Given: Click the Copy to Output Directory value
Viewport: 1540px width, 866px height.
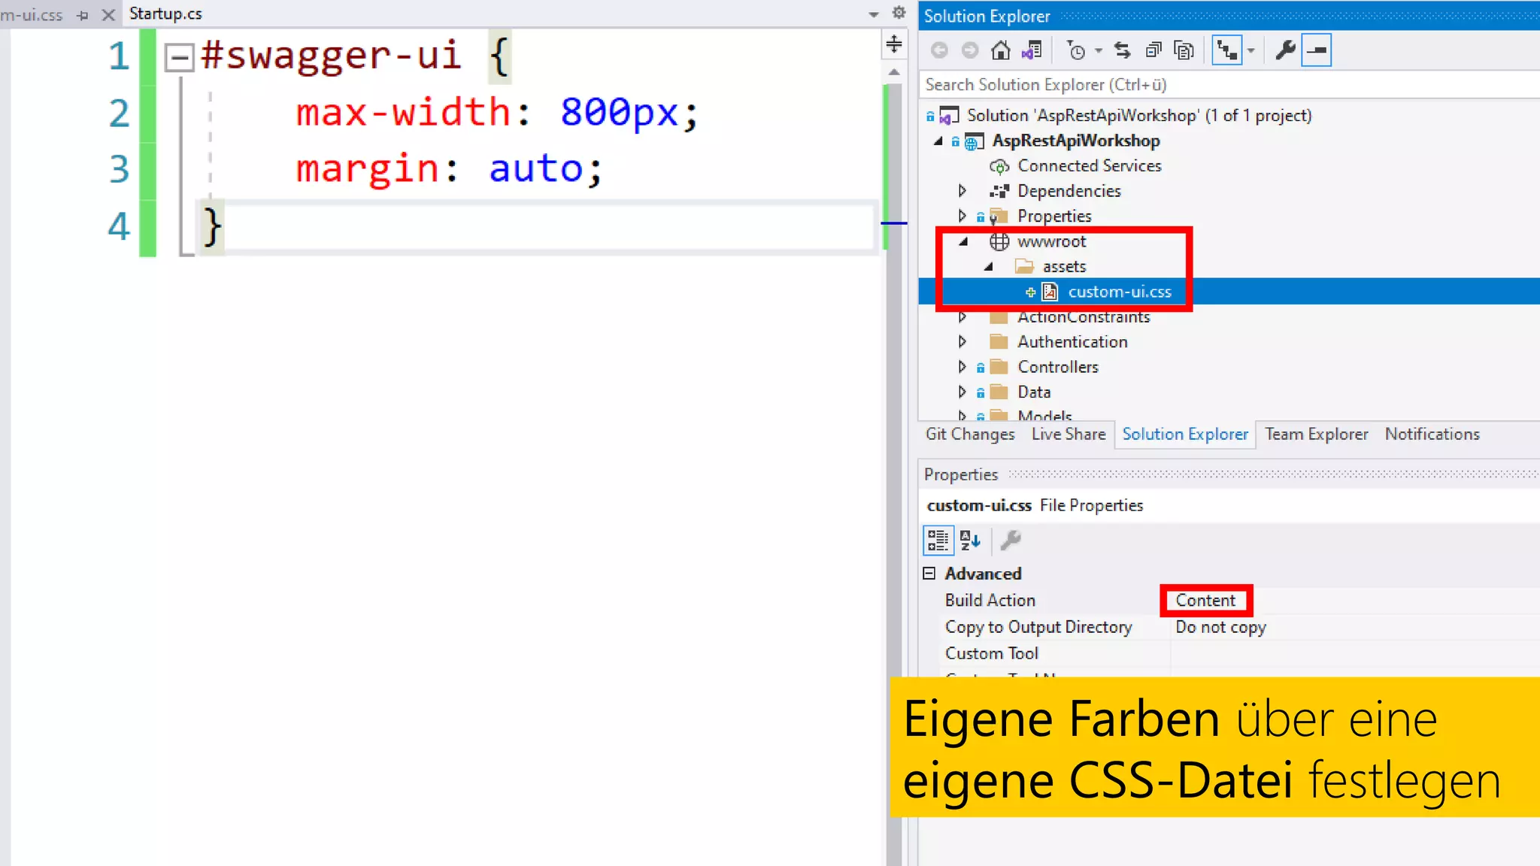Looking at the screenshot, I should point(1220,628).
